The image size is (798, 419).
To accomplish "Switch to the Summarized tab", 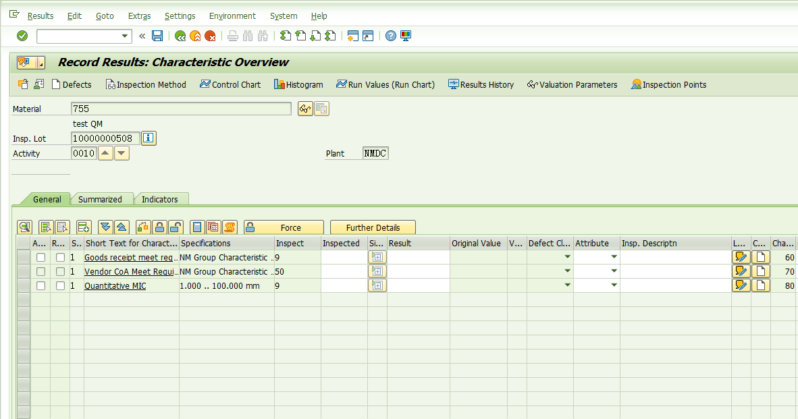I will pyautogui.click(x=100, y=199).
